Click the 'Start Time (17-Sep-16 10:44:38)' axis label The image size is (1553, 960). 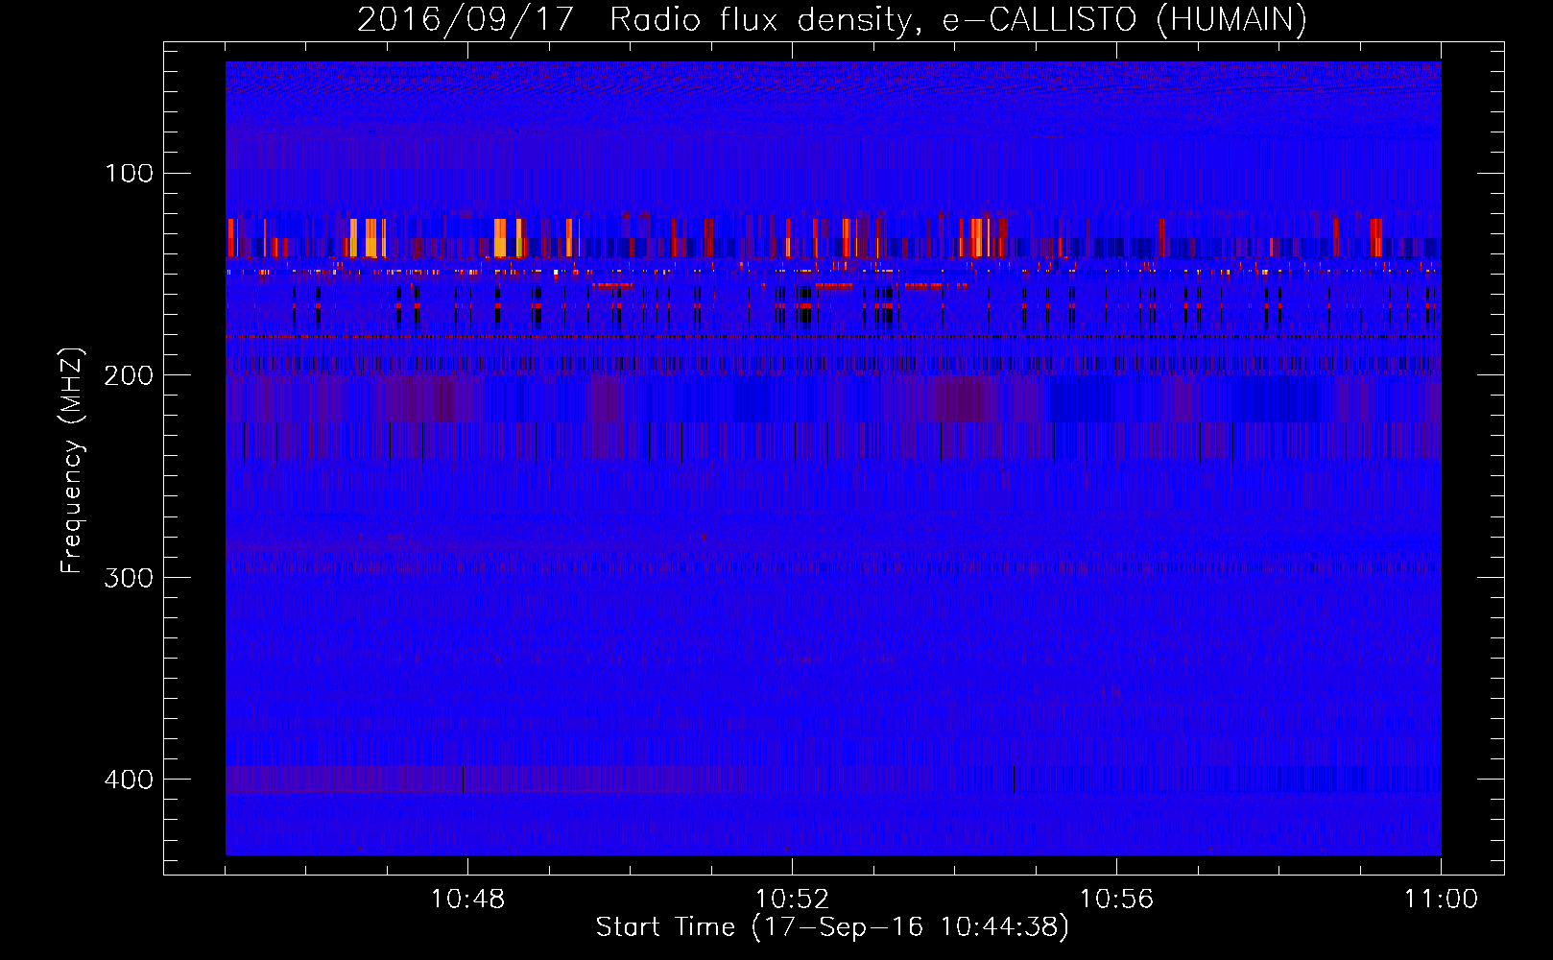point(832,927)
